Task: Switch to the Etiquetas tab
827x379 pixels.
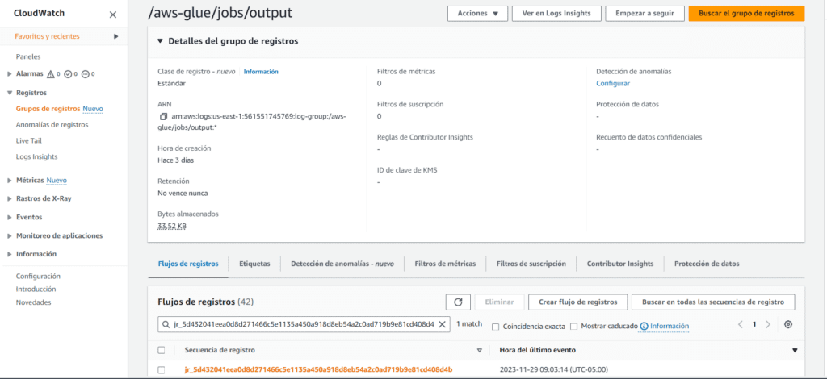Action: point(254,264)
